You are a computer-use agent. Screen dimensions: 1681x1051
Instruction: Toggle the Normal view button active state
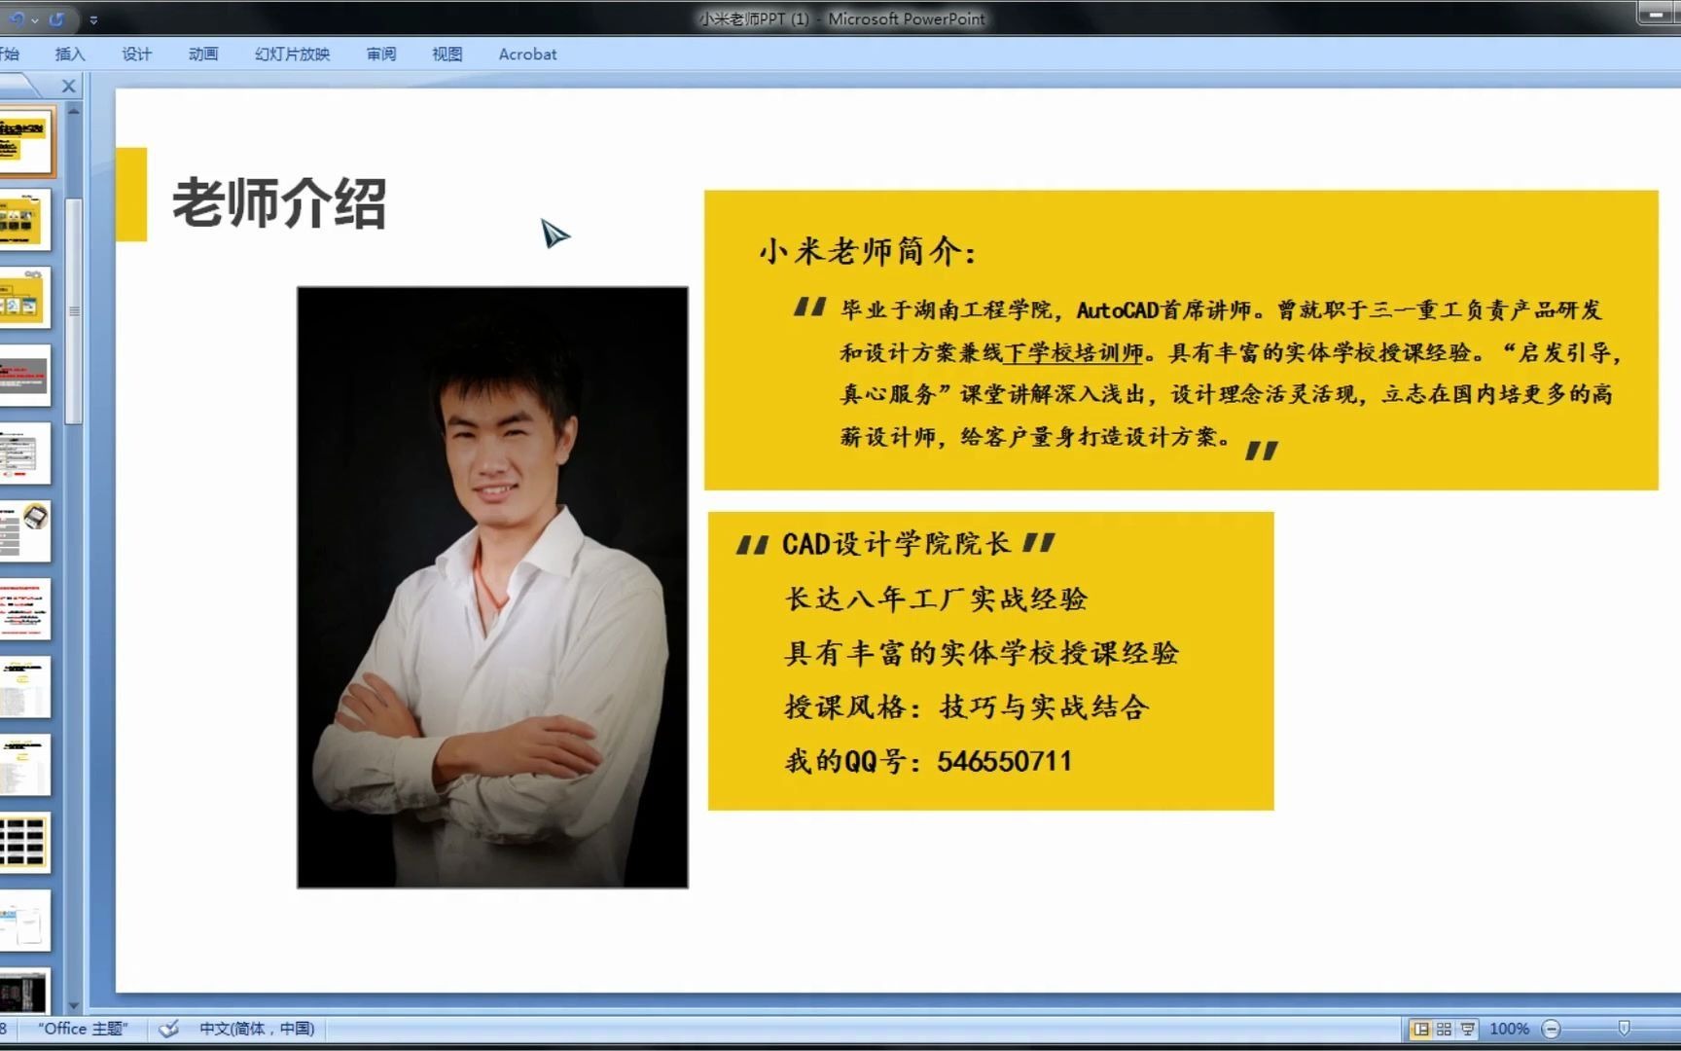(1422, 1029)
